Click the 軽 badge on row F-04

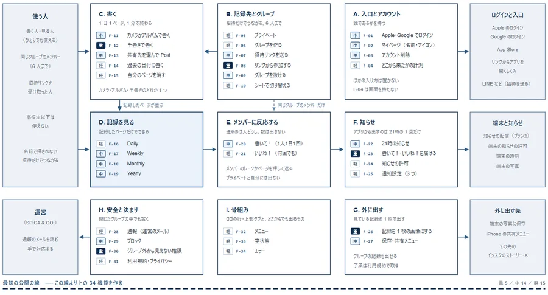point(355,65)
